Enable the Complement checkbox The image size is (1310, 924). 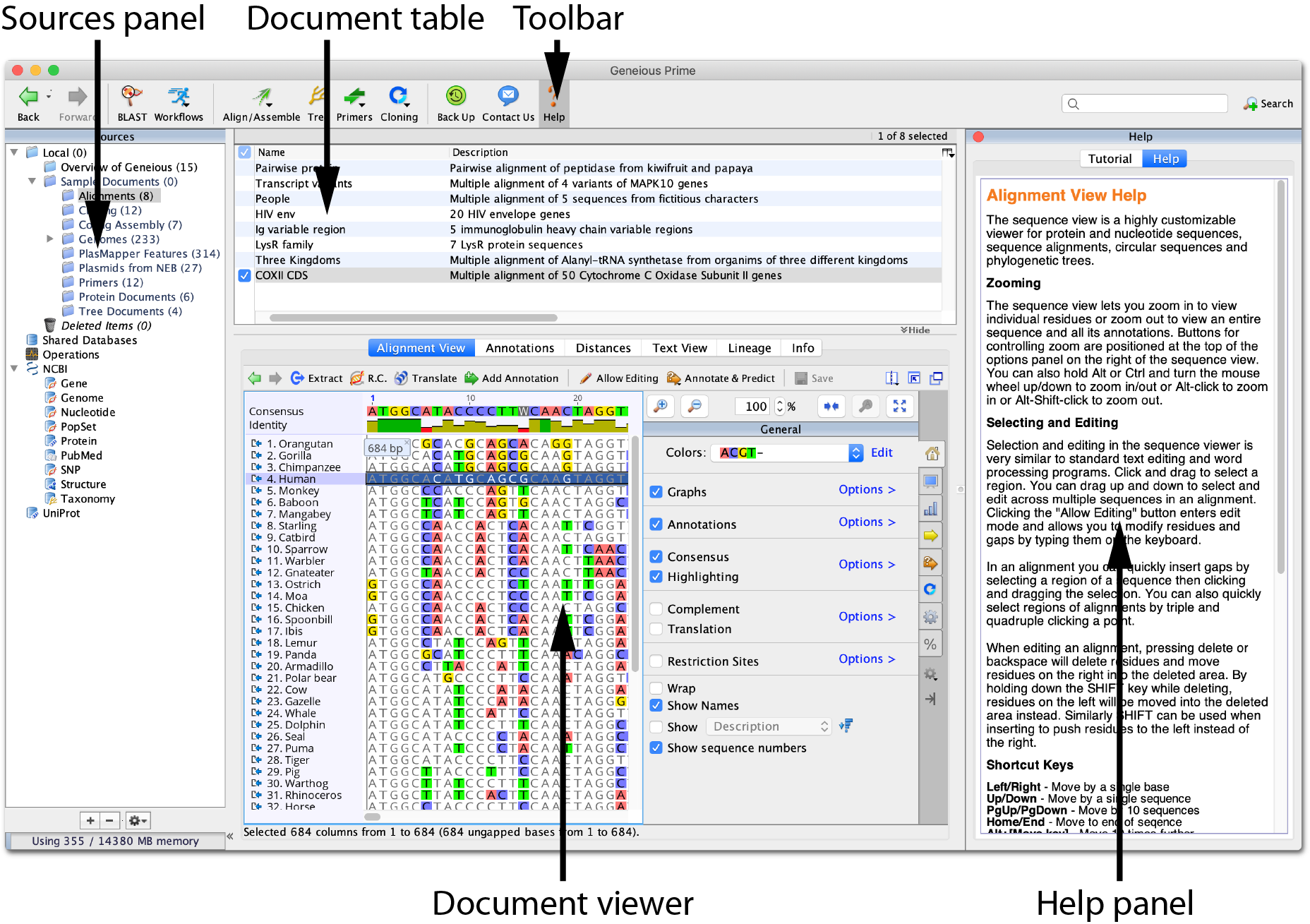click(x=656, y=609)
